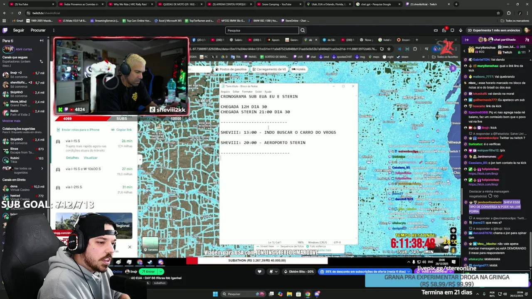
Task: Click Detalhes under via I-15 S route
Action: (72, 158)
